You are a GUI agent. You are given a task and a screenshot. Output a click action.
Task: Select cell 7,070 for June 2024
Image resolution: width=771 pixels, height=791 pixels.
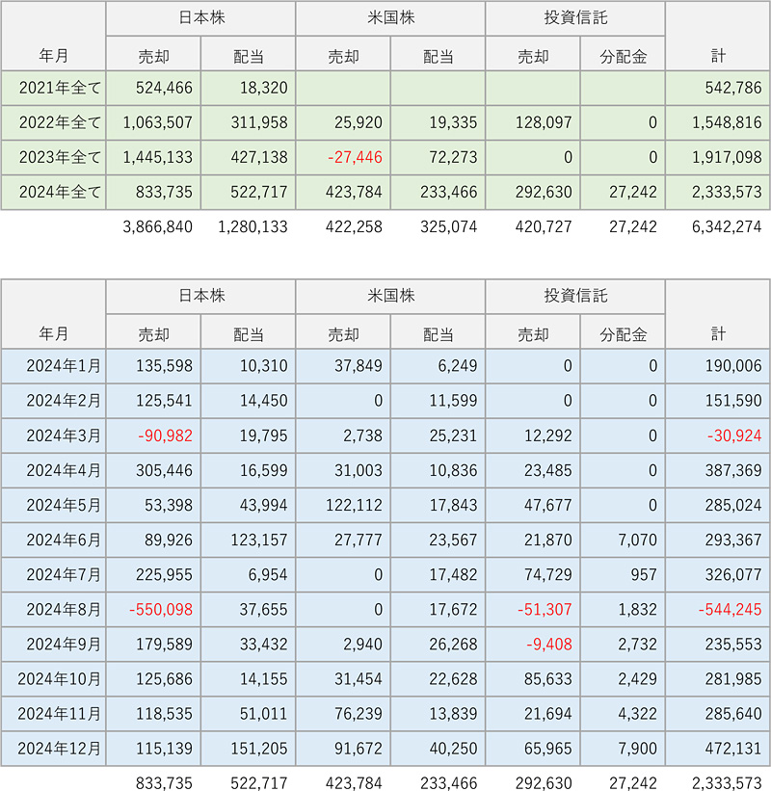pos(637,540)
